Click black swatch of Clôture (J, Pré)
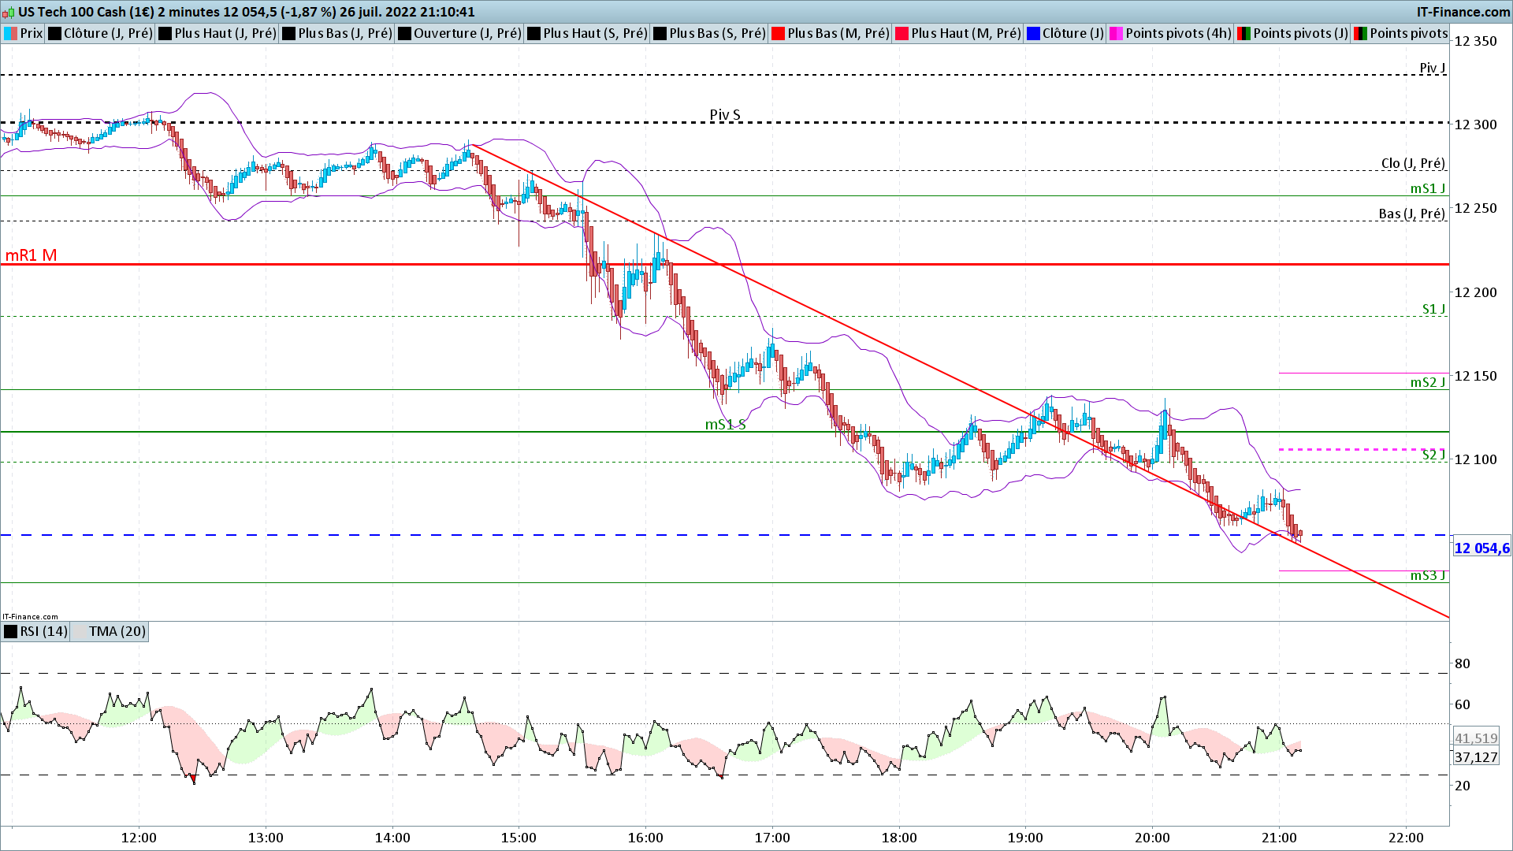 [55, 33]
